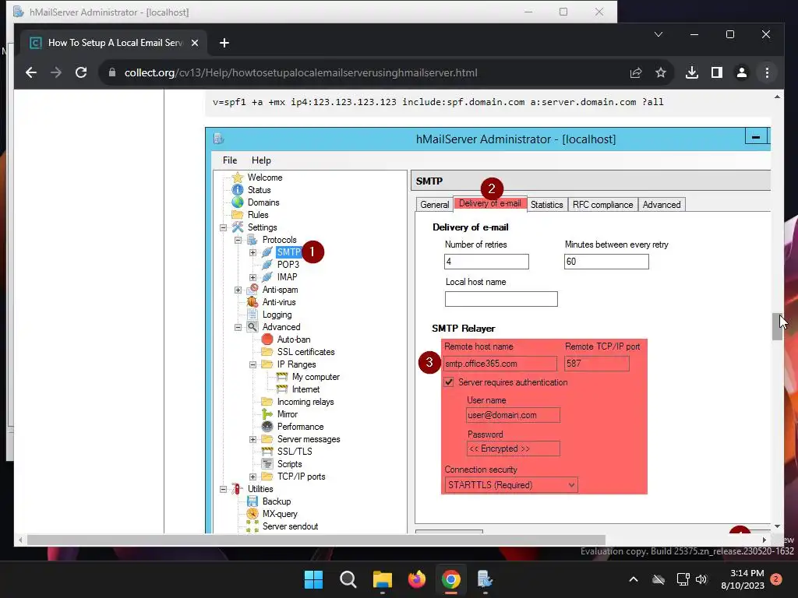Click the Domains globe icon

[x=238, y=202]
